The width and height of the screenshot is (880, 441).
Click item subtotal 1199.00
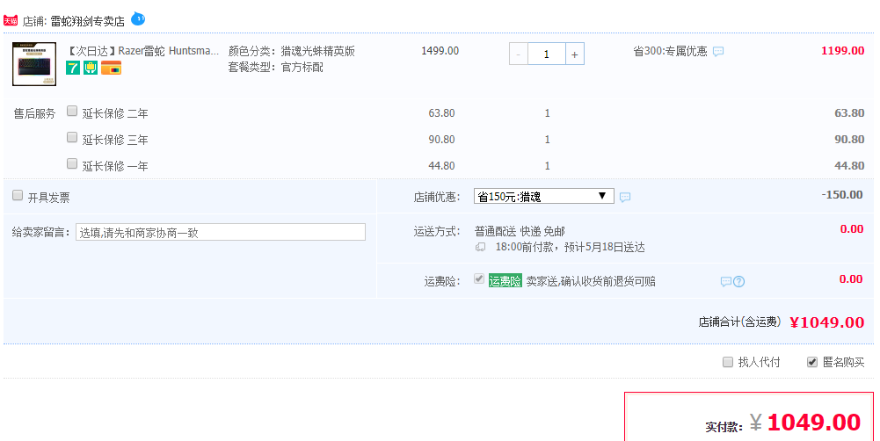(842, 51)
